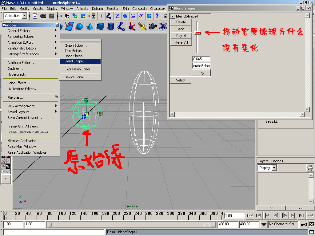Toggle the auto keyframe key icon
This screenshot has width=315, height=236.
(304, 224)
